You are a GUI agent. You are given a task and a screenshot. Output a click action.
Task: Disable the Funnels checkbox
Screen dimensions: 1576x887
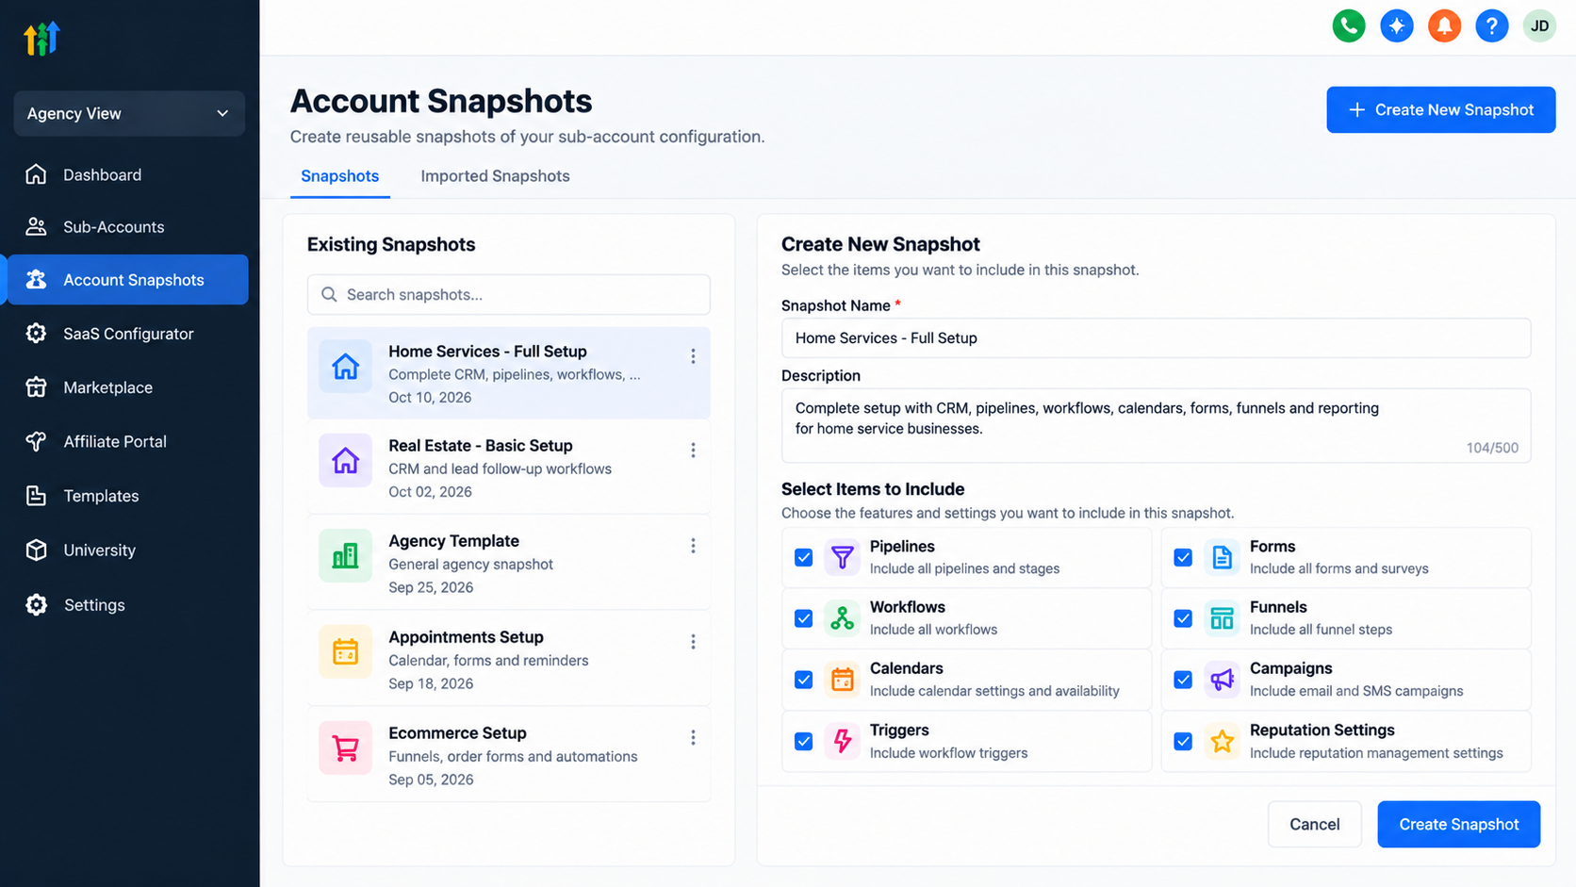[x=1183, y=618]
